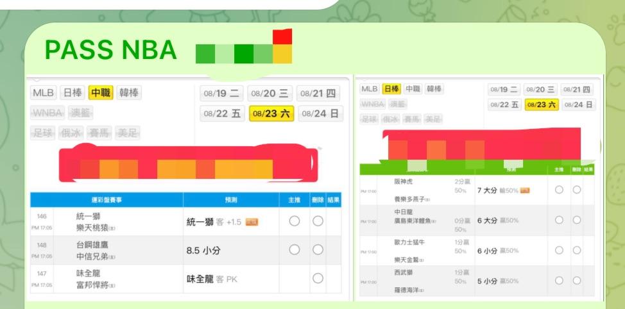Click team name 廣島東洋鯉魚
625x309 pixels.
pos(413,221)
